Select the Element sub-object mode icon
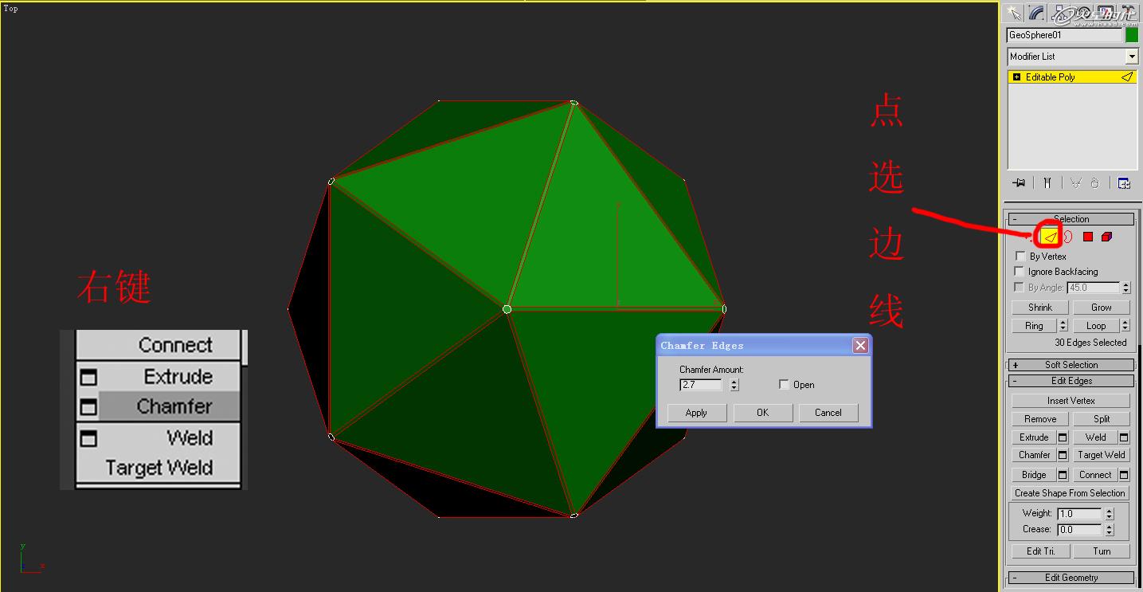The width and height of the screenshot is (1143, 592). (x=1107, y=236)
